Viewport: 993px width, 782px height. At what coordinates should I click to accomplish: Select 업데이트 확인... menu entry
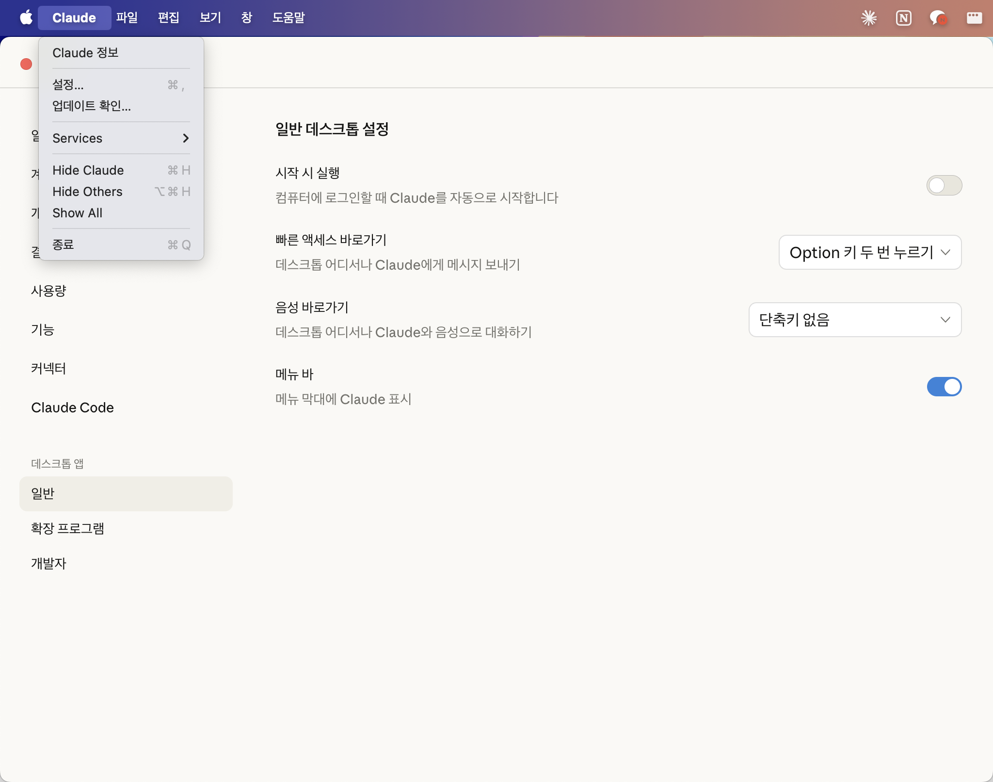tap(92, 106)
